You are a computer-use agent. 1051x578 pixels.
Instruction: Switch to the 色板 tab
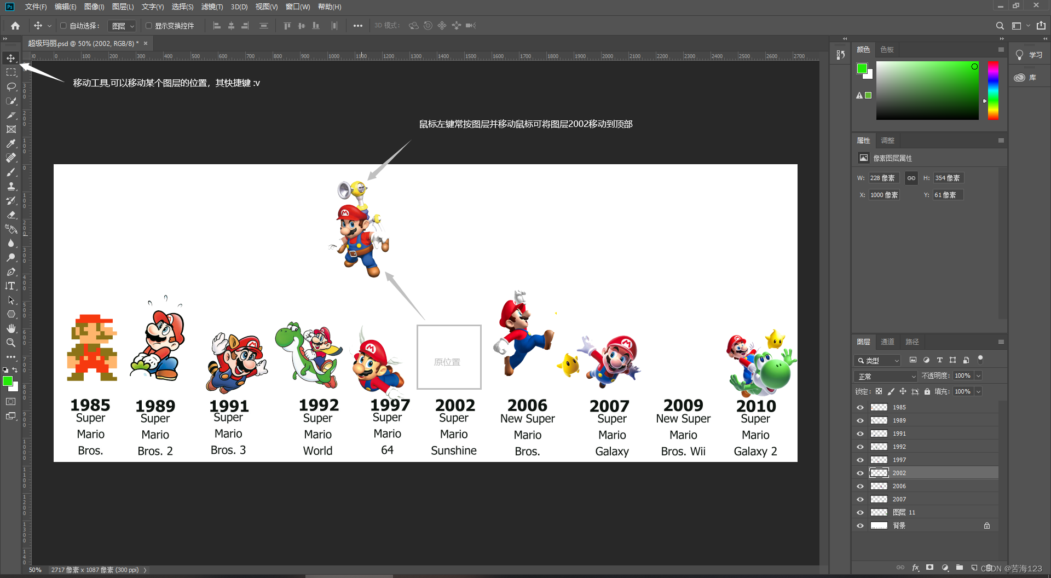(x=887, y=50)
